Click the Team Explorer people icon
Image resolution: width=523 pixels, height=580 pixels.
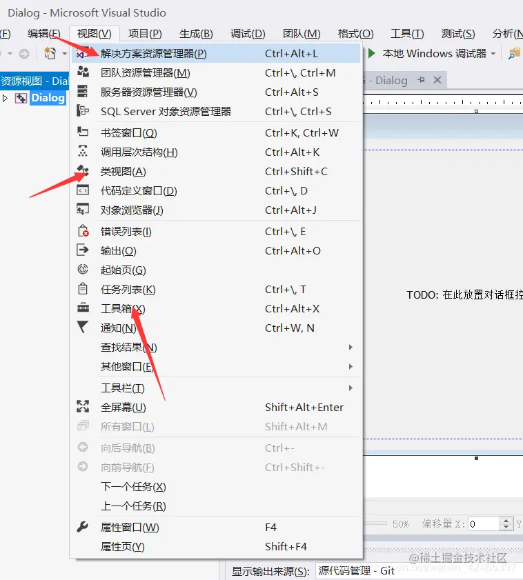pos(83,72)
